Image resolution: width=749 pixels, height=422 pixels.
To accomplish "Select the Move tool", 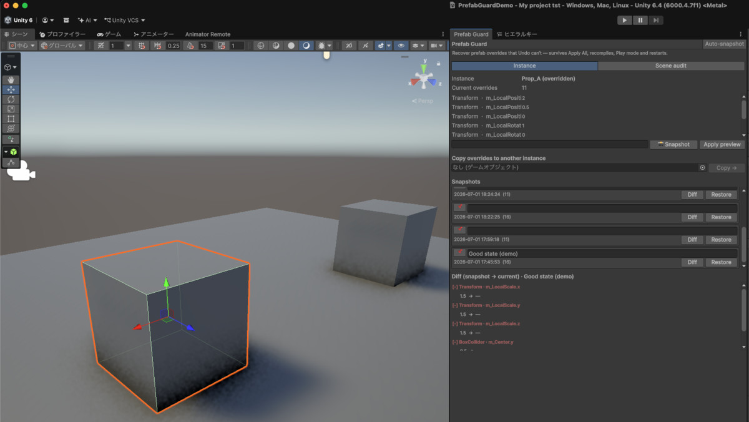I will (11, 90).
